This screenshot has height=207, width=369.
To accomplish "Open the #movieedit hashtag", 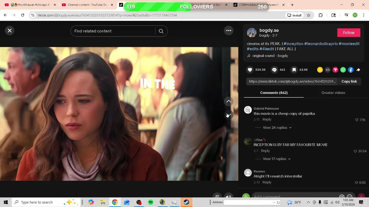I will tap(349, 44).
